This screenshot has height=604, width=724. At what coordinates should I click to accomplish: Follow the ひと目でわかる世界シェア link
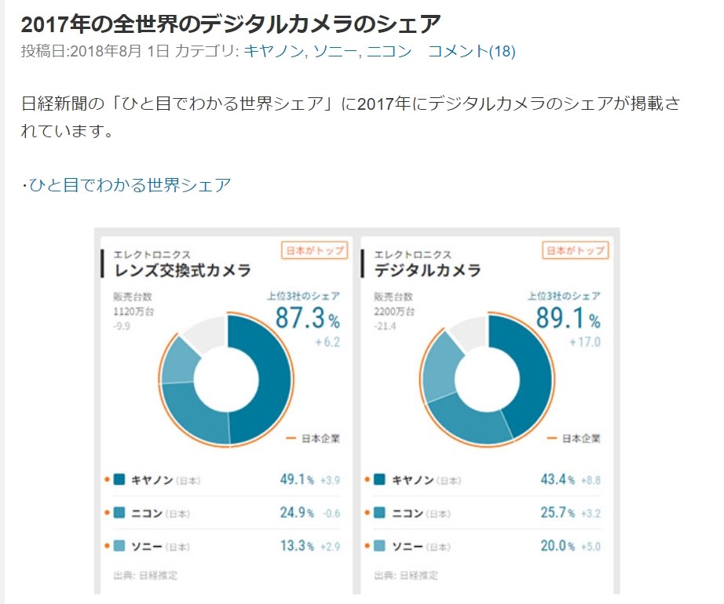tap(130, 185)
